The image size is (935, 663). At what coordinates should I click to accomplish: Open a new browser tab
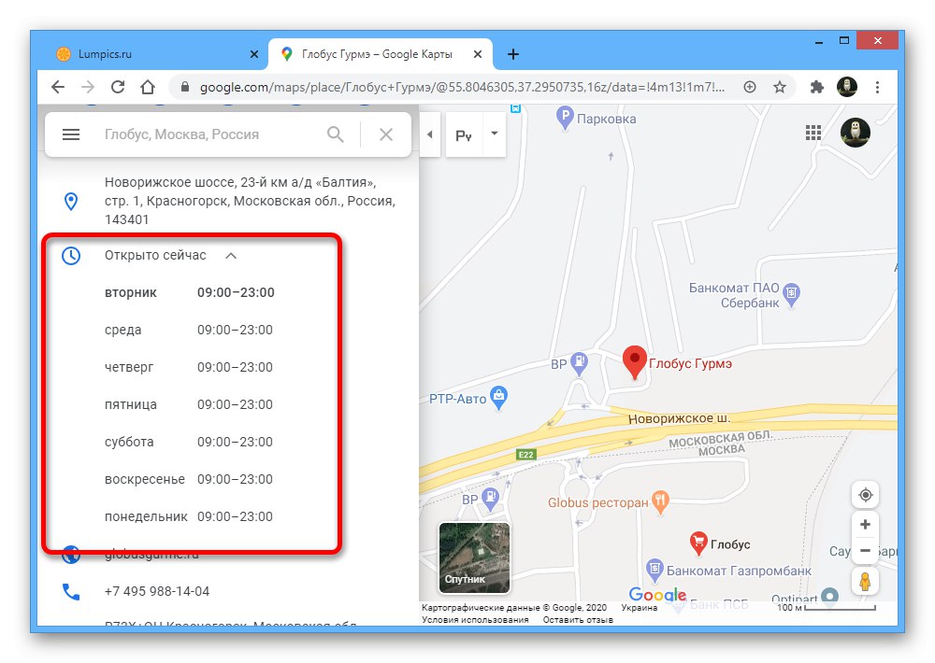click(512, 54)
